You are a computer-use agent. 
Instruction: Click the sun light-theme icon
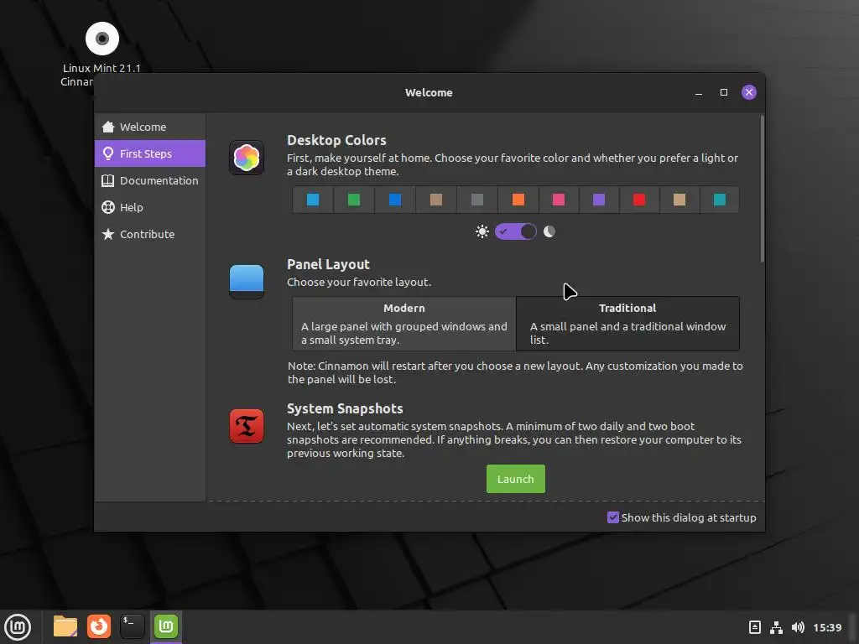tap(482, 231)
